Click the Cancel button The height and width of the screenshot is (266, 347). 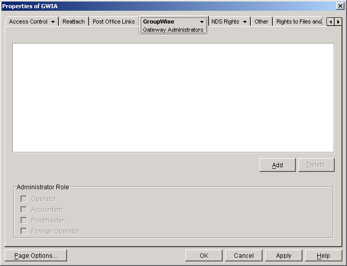tap(244, 256)
